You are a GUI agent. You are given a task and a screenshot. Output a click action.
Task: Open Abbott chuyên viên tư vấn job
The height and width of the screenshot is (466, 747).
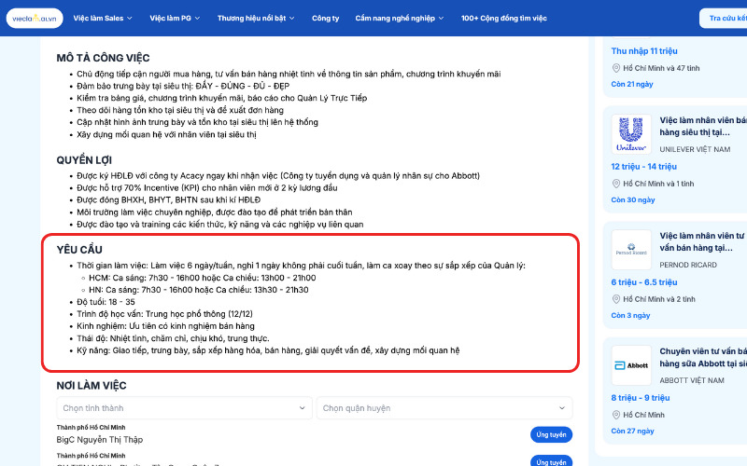click(703, 357)
